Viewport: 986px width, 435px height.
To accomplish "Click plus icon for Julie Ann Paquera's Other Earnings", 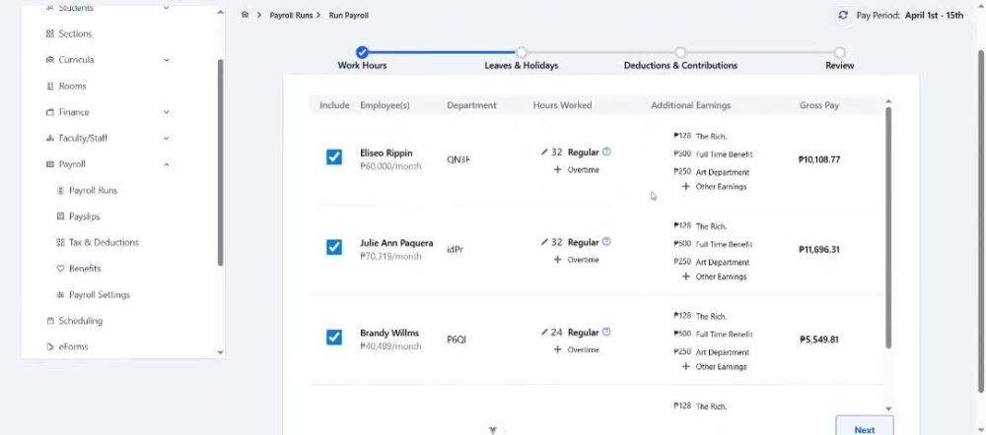I will point(686,277).
